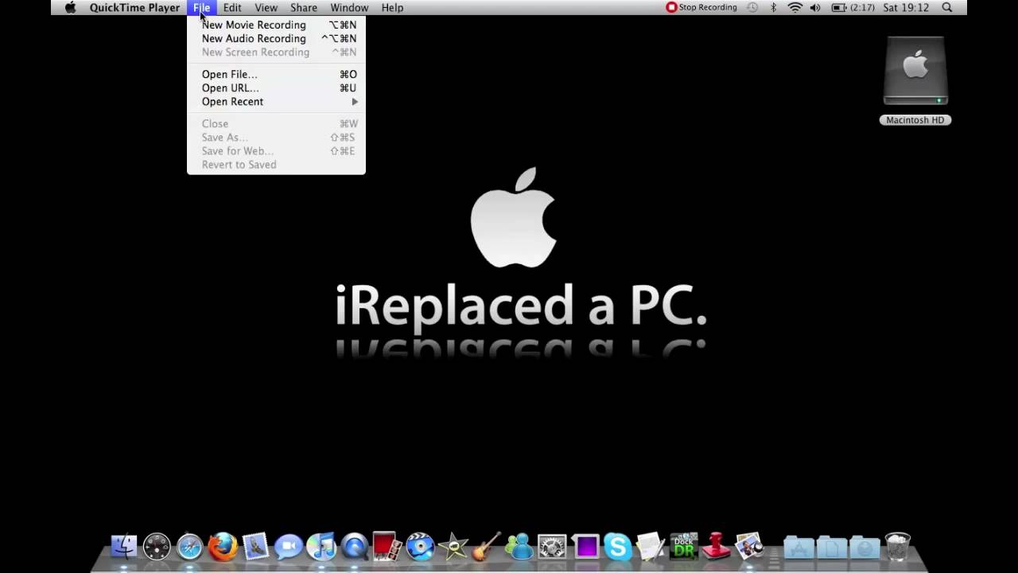Launch iDVD from the Dock

pyautogui.click(x=420, y=547)
